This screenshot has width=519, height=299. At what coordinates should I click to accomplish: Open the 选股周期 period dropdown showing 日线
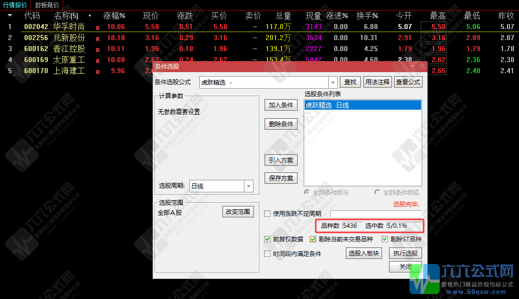pos(248,186)
